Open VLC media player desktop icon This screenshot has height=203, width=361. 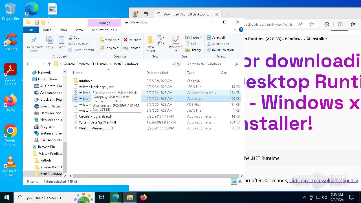[10, 166]
